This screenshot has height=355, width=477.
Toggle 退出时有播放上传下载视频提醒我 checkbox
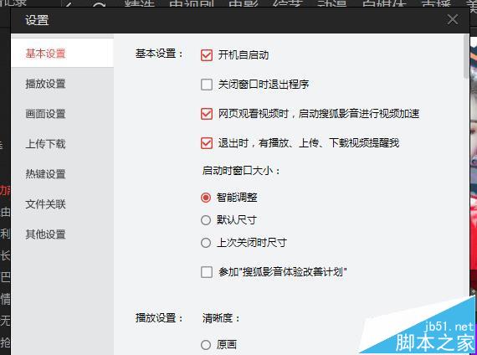coord(207,143)
